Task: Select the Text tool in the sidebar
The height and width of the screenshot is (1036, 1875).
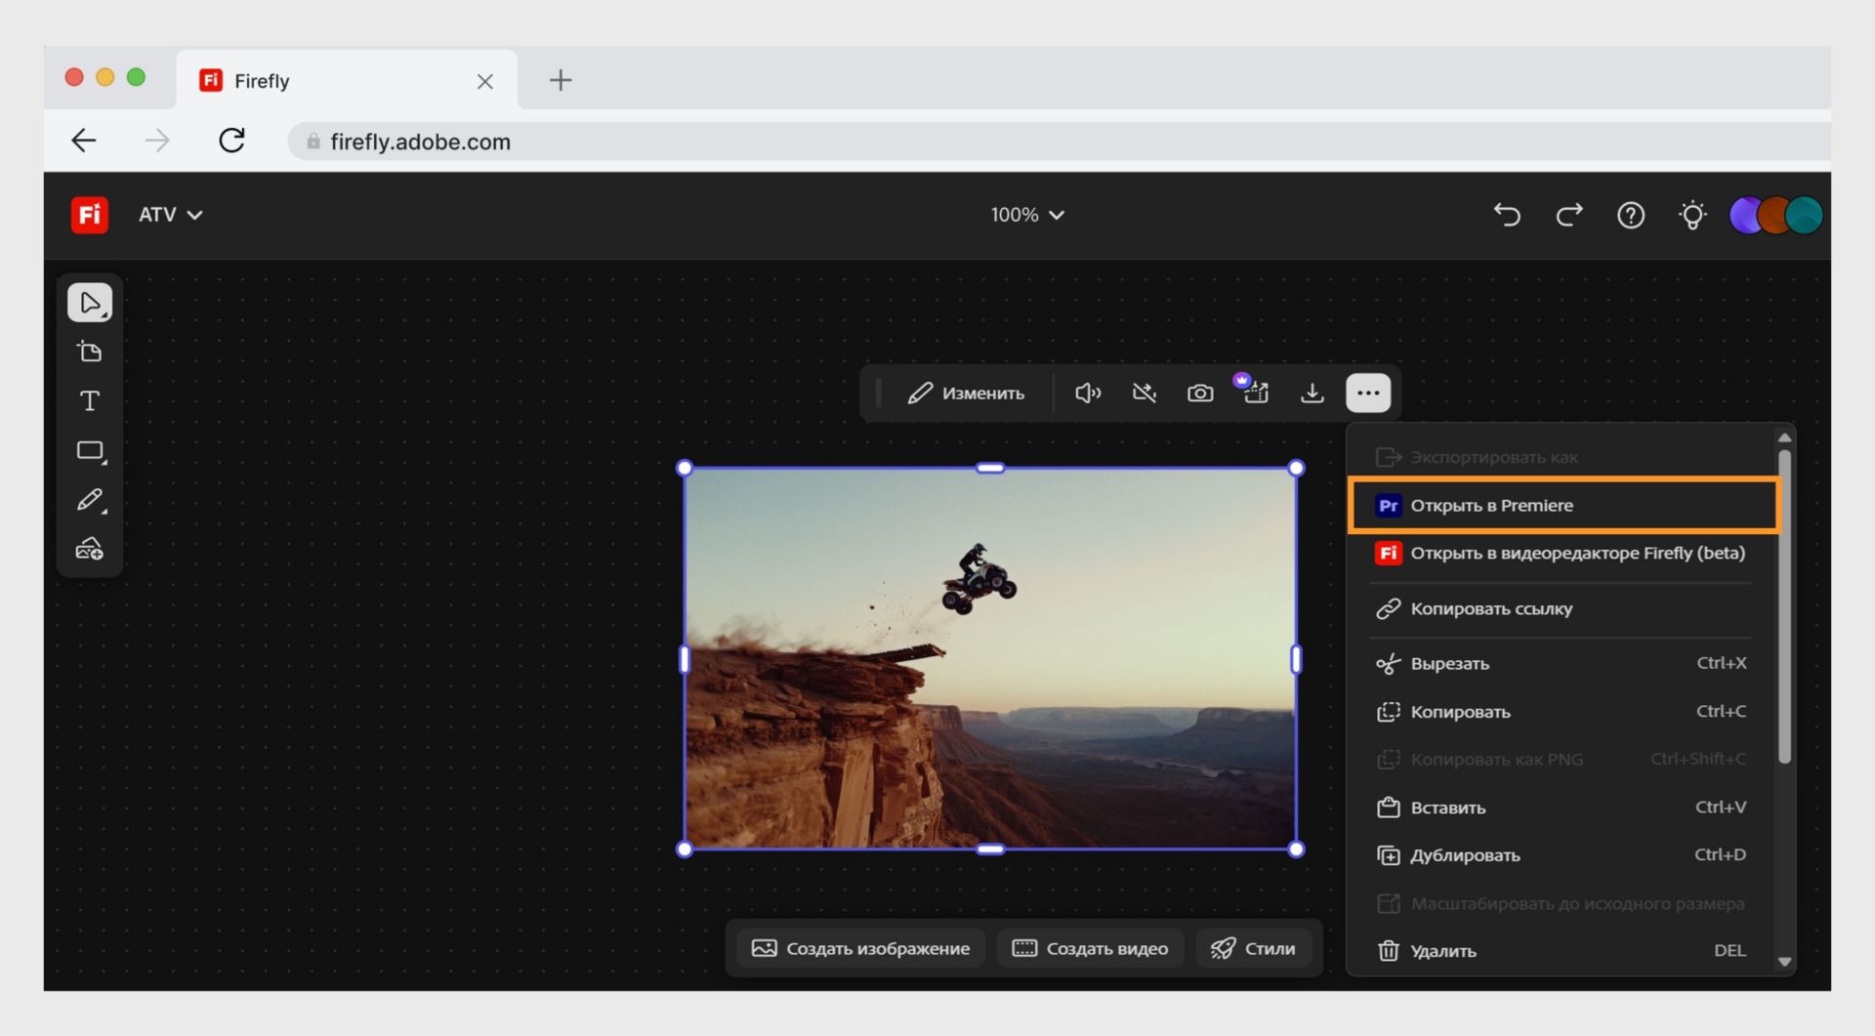Action: point(89,400)
